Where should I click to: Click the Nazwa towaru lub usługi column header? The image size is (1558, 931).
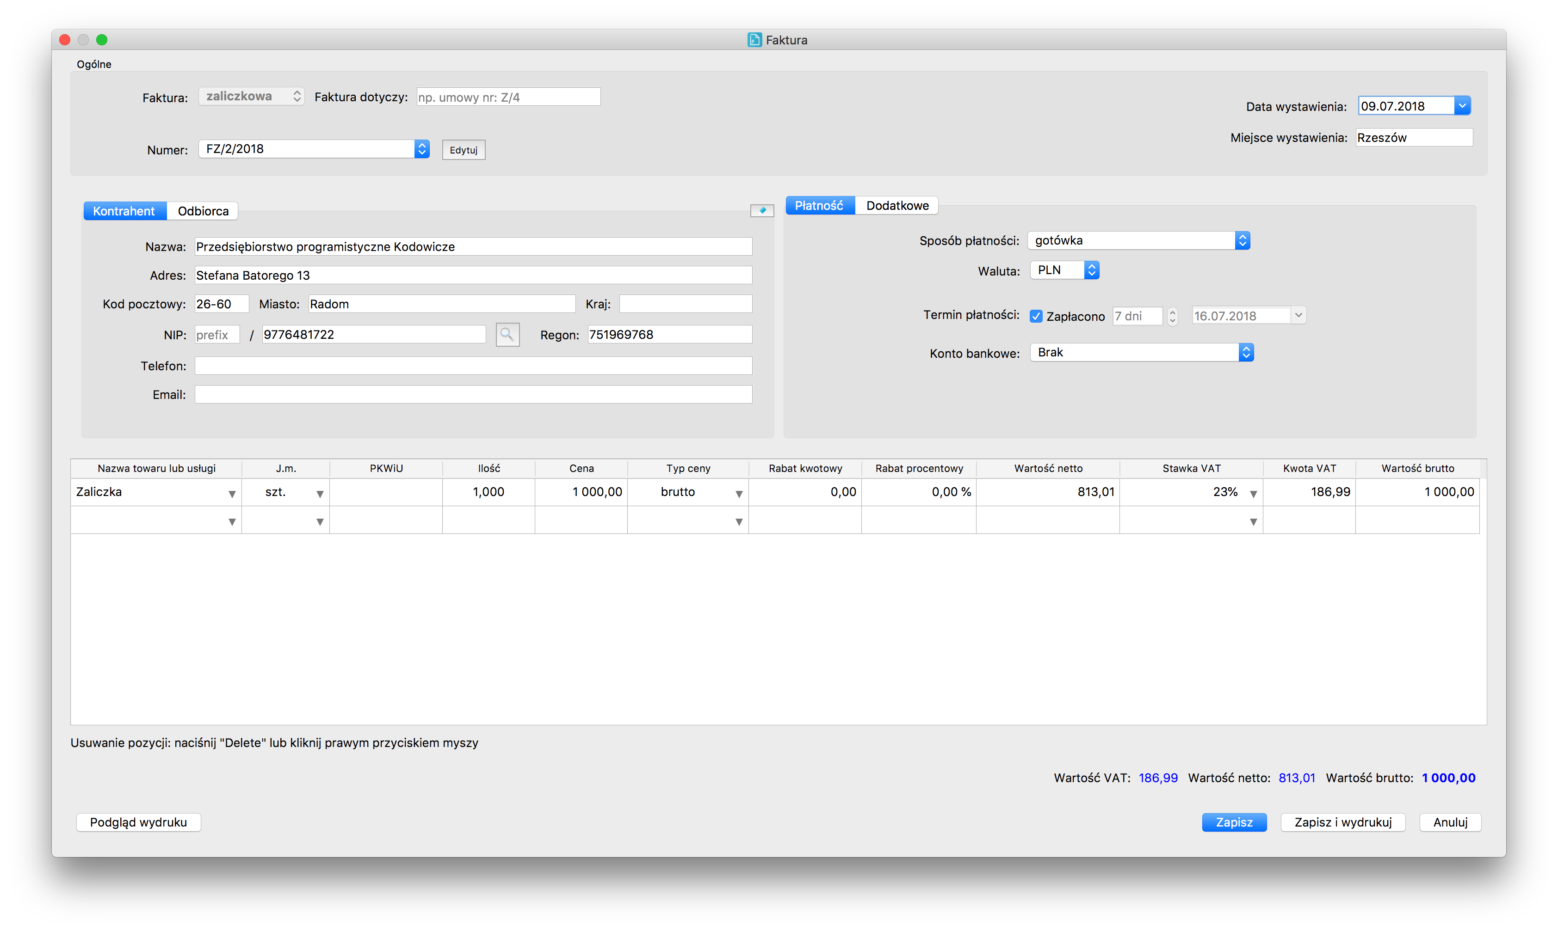(x=156, y=469)
